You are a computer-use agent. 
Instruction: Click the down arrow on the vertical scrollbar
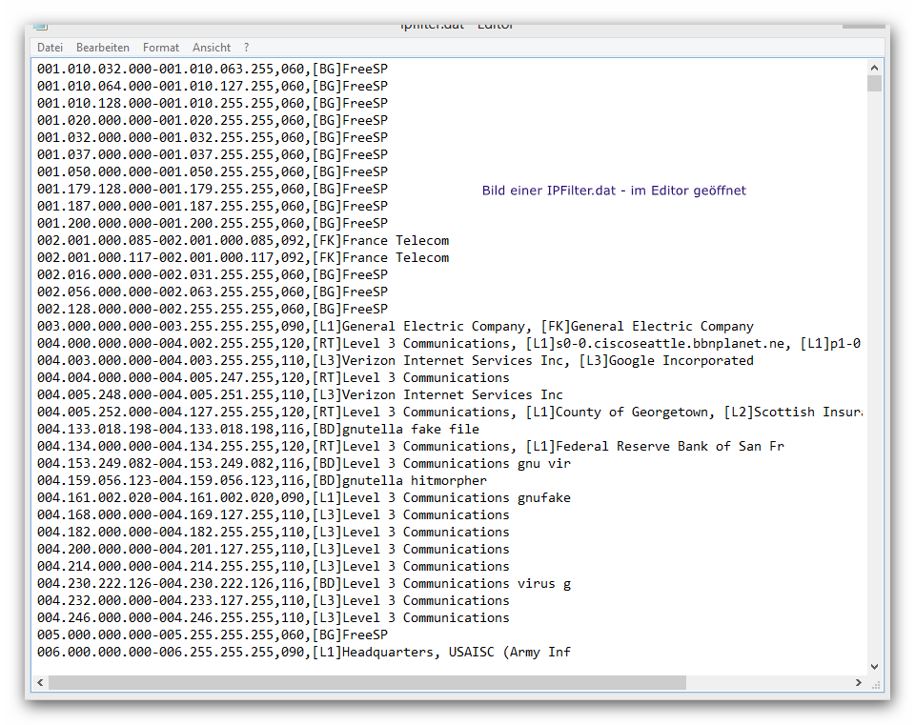point(874,666)
